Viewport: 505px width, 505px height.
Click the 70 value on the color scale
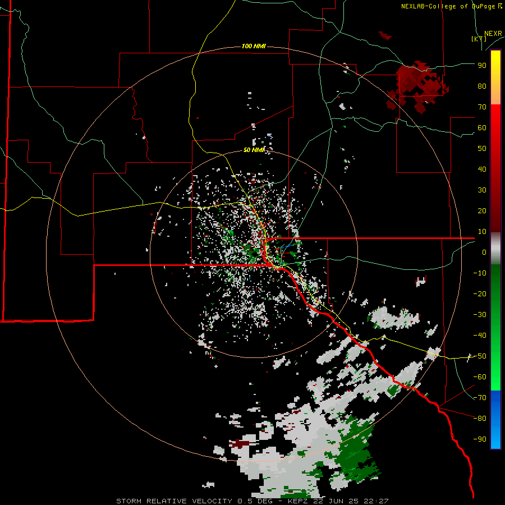coord(482,107)
